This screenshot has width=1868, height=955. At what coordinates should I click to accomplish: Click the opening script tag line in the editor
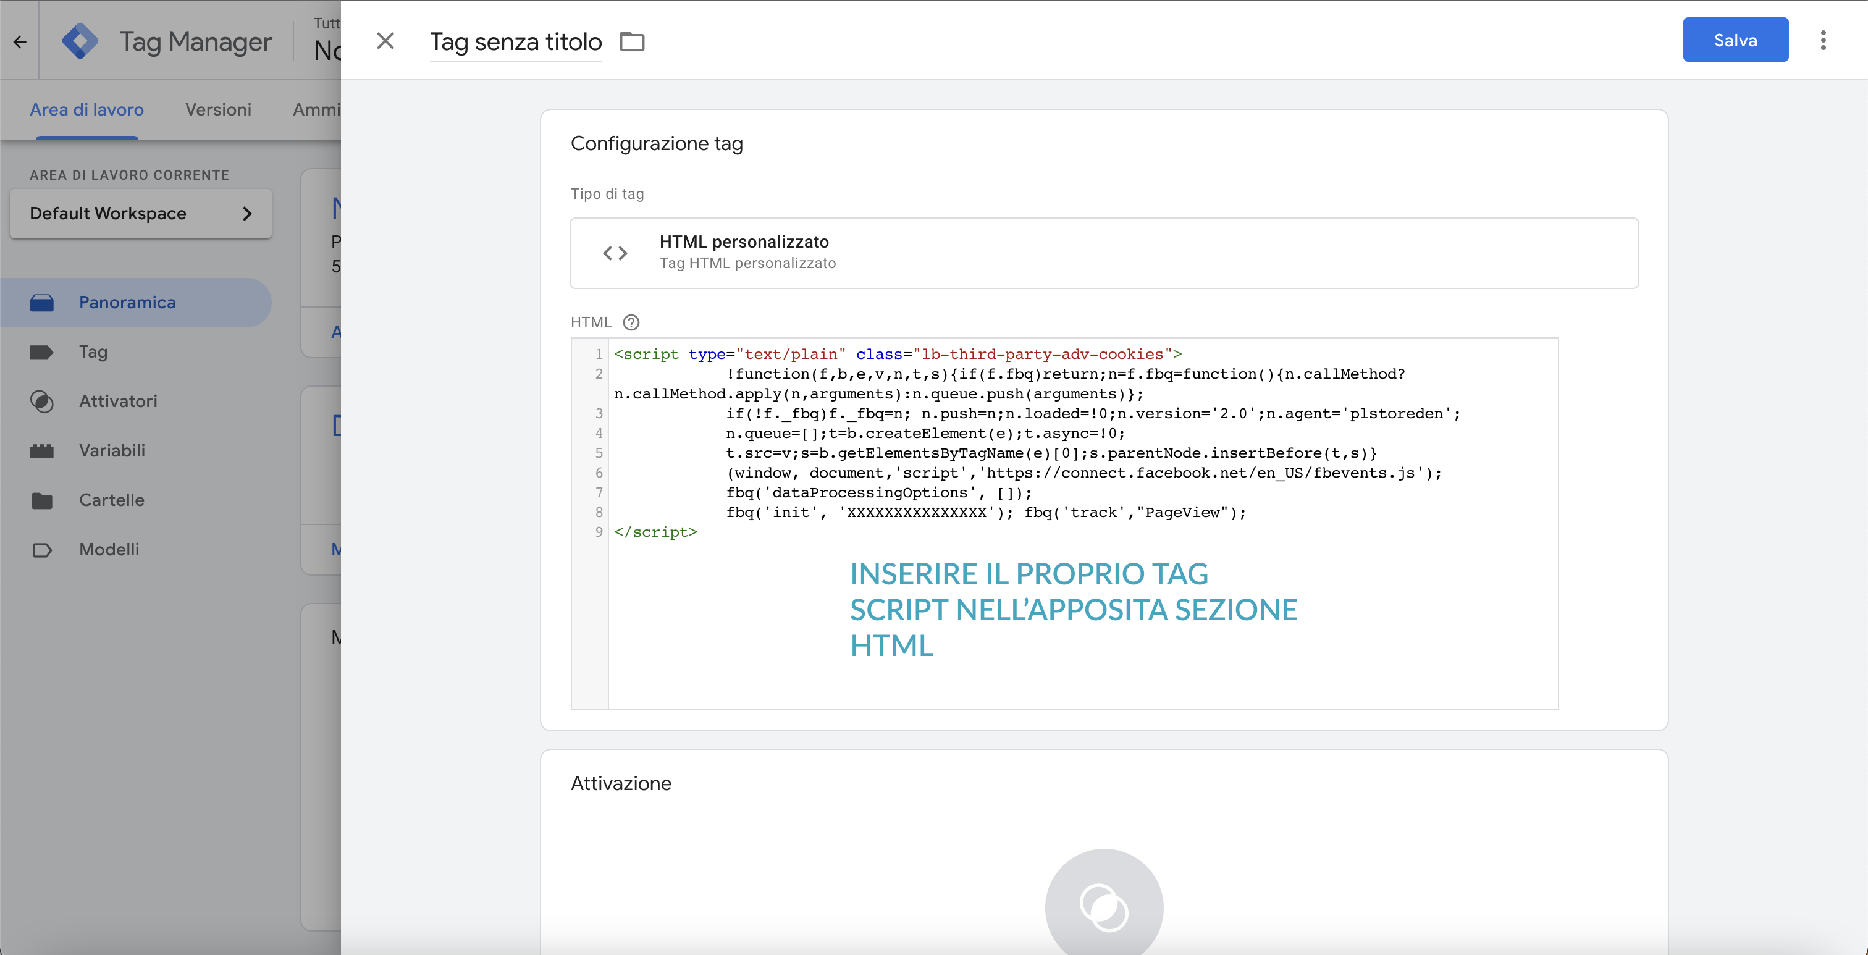tap(898, 354)
